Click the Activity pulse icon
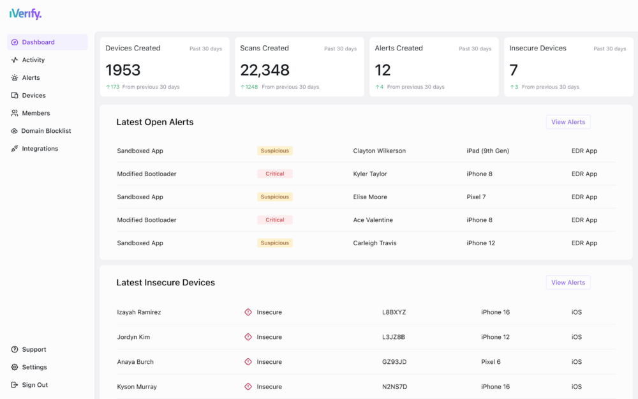The width and height of the screenshot is (638, 399). click(15, 60)
